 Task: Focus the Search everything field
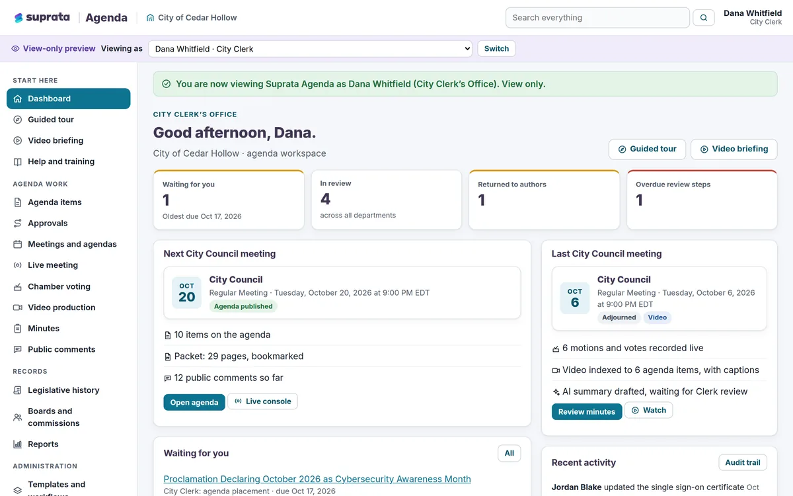click(x=597, y=18)
